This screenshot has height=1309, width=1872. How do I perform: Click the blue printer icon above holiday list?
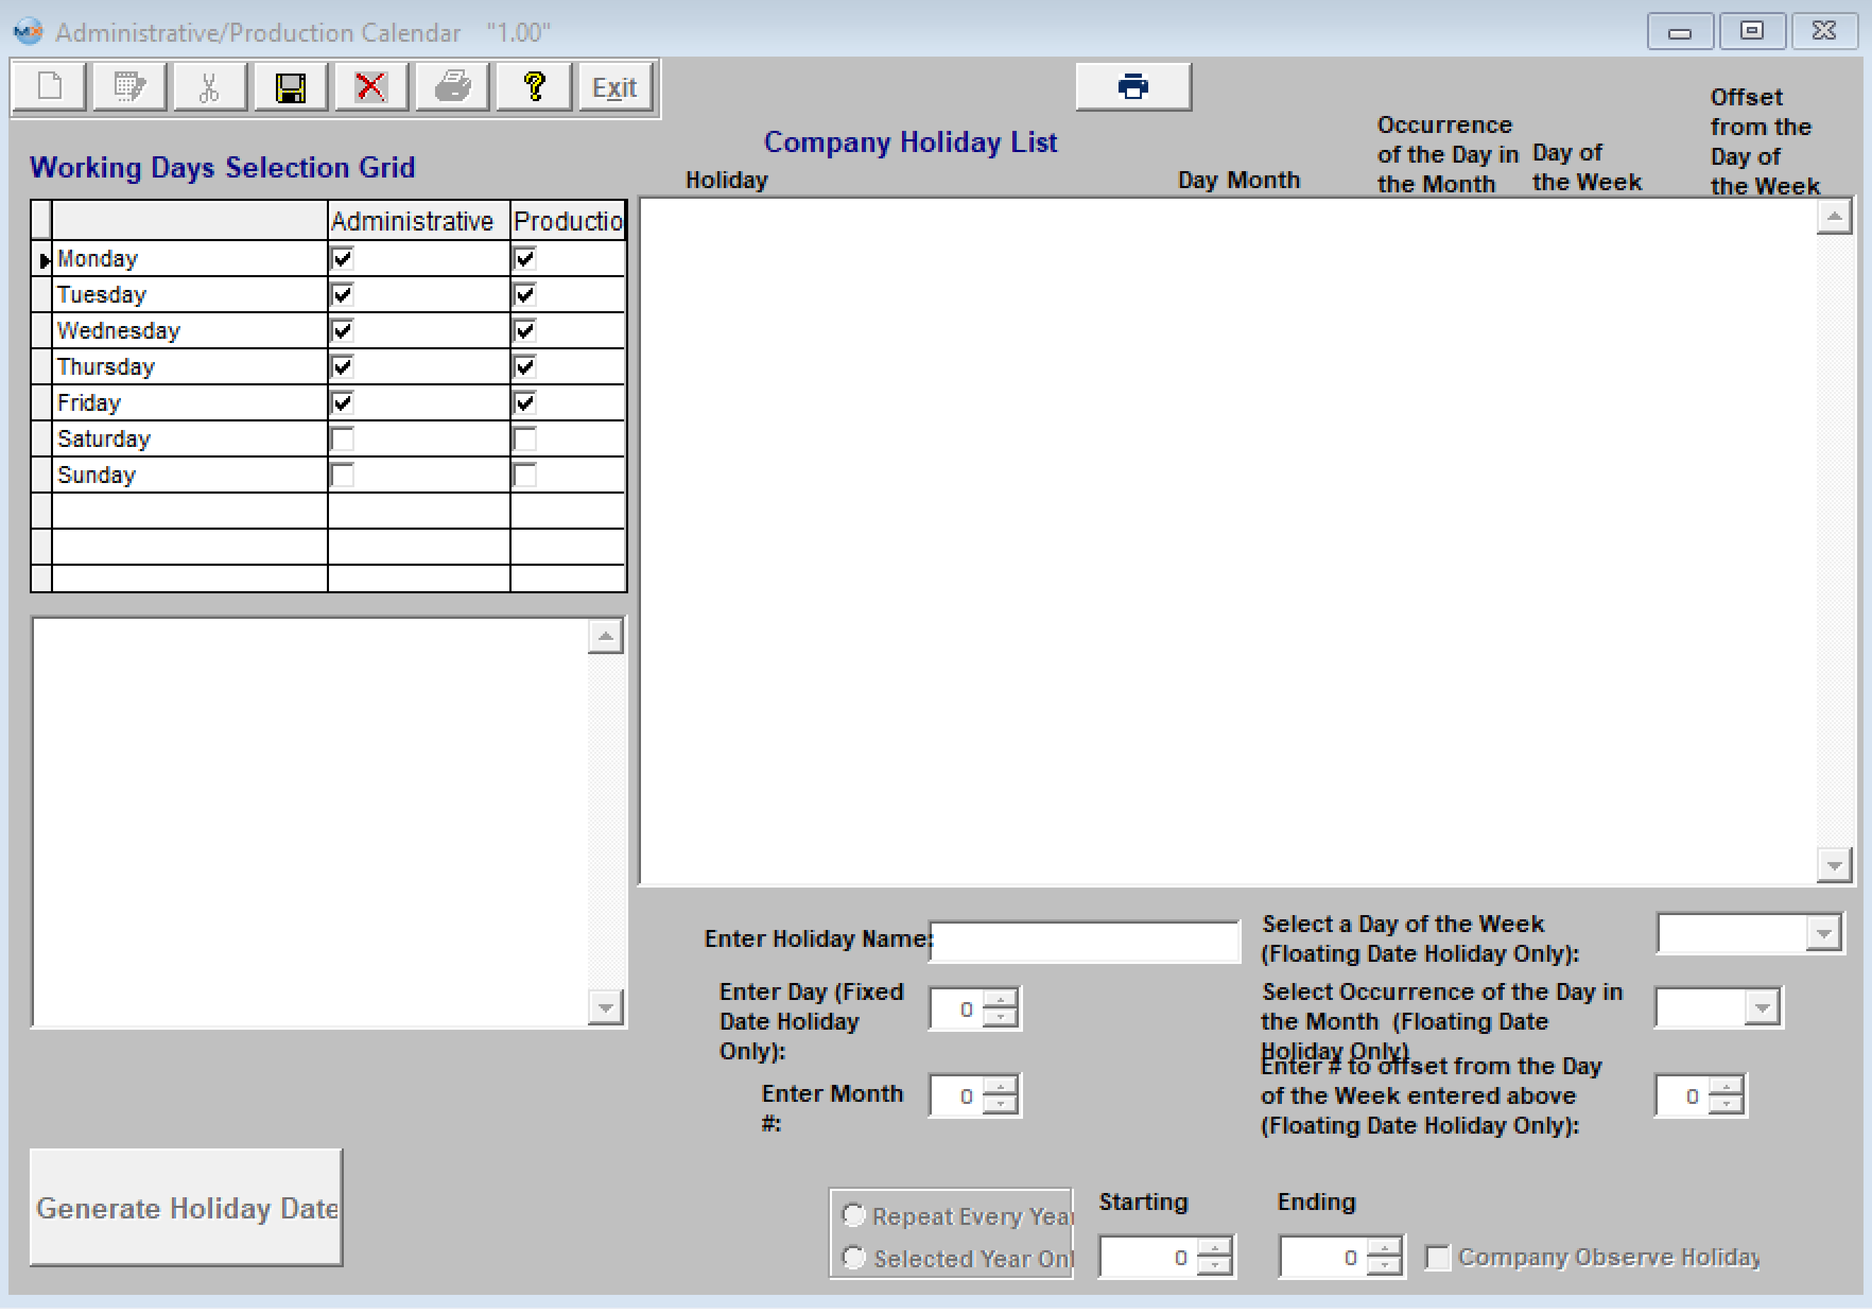pyautogui.click(x=1133, y=86)
